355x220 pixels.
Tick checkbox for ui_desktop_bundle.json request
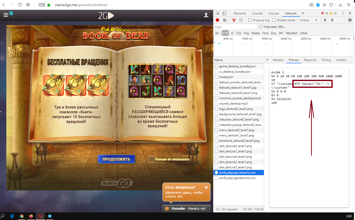click(x=216, y=71)
